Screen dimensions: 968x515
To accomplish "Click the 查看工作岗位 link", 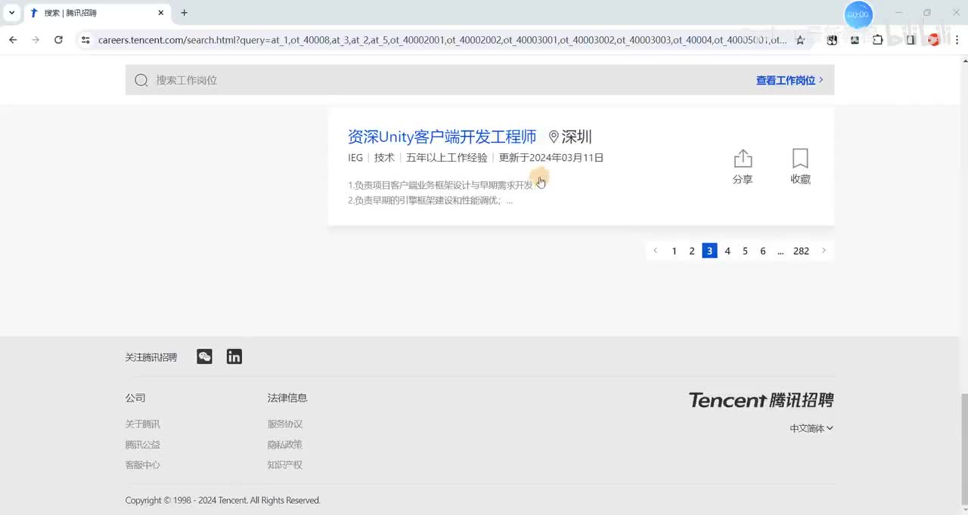I will [x=790, y=80].
